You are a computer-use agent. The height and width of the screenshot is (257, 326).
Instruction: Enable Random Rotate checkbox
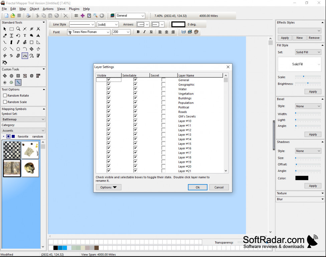tap(5, 96)
